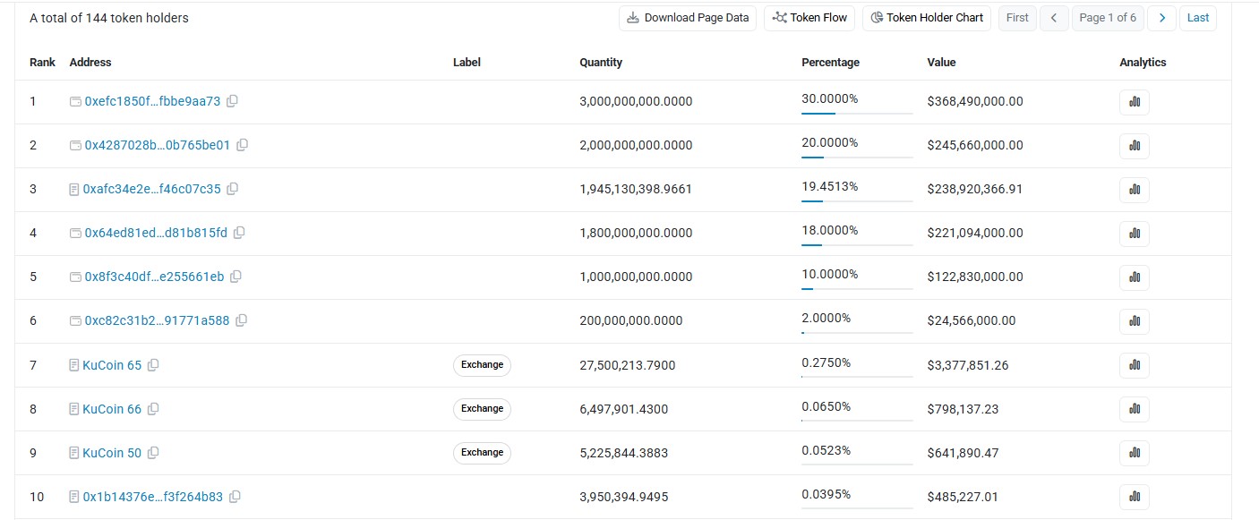
Task: Click the Address column header
Action: 90,63
